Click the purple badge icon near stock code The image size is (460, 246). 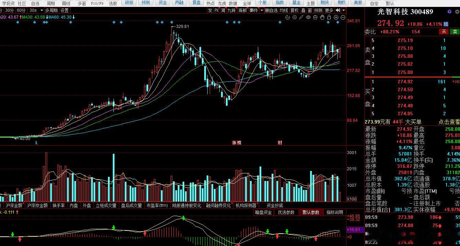(x=450, y=12)
